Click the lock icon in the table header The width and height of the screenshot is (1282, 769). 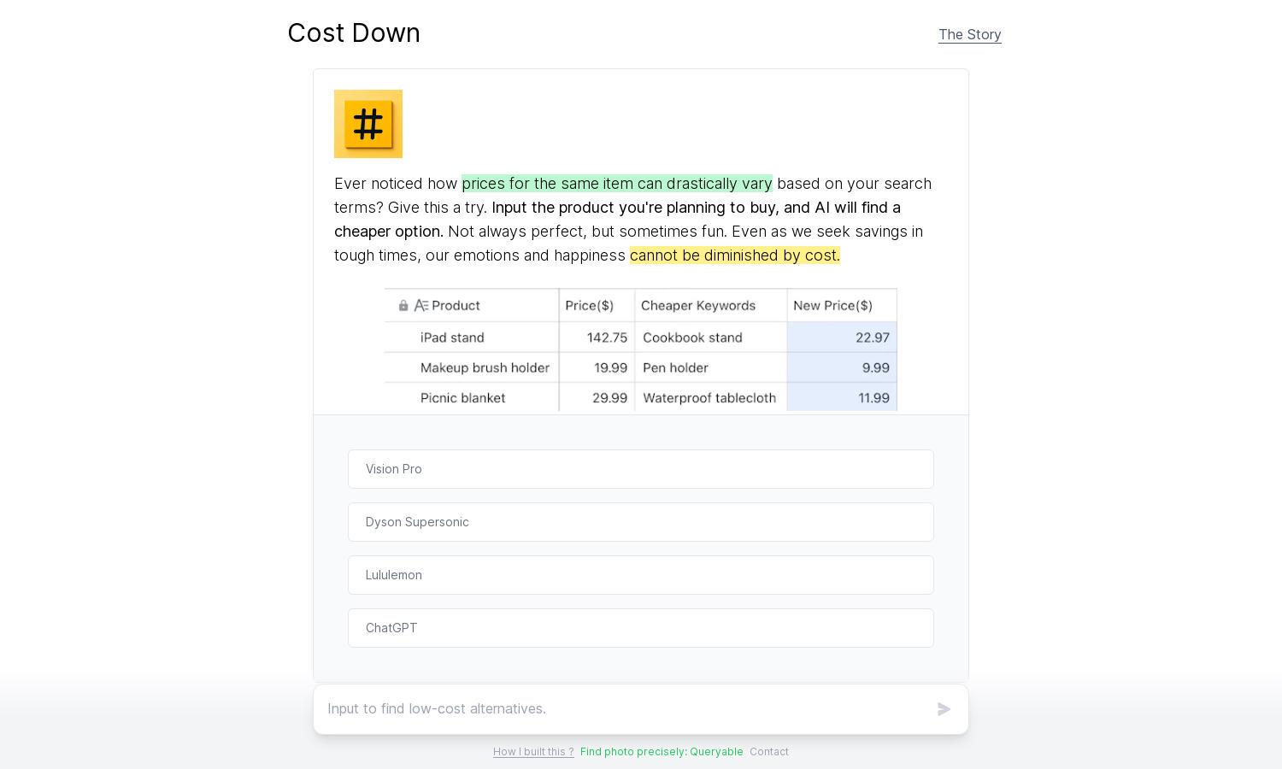(403, 306)
